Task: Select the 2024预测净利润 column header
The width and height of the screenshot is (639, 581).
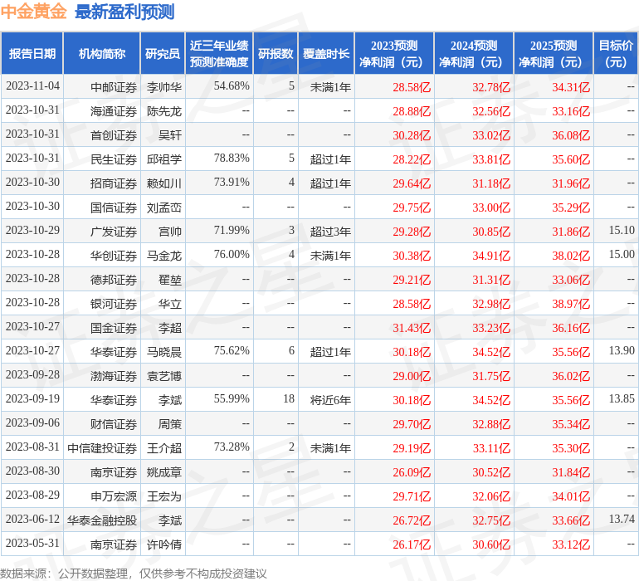Action: coord(474,53)
